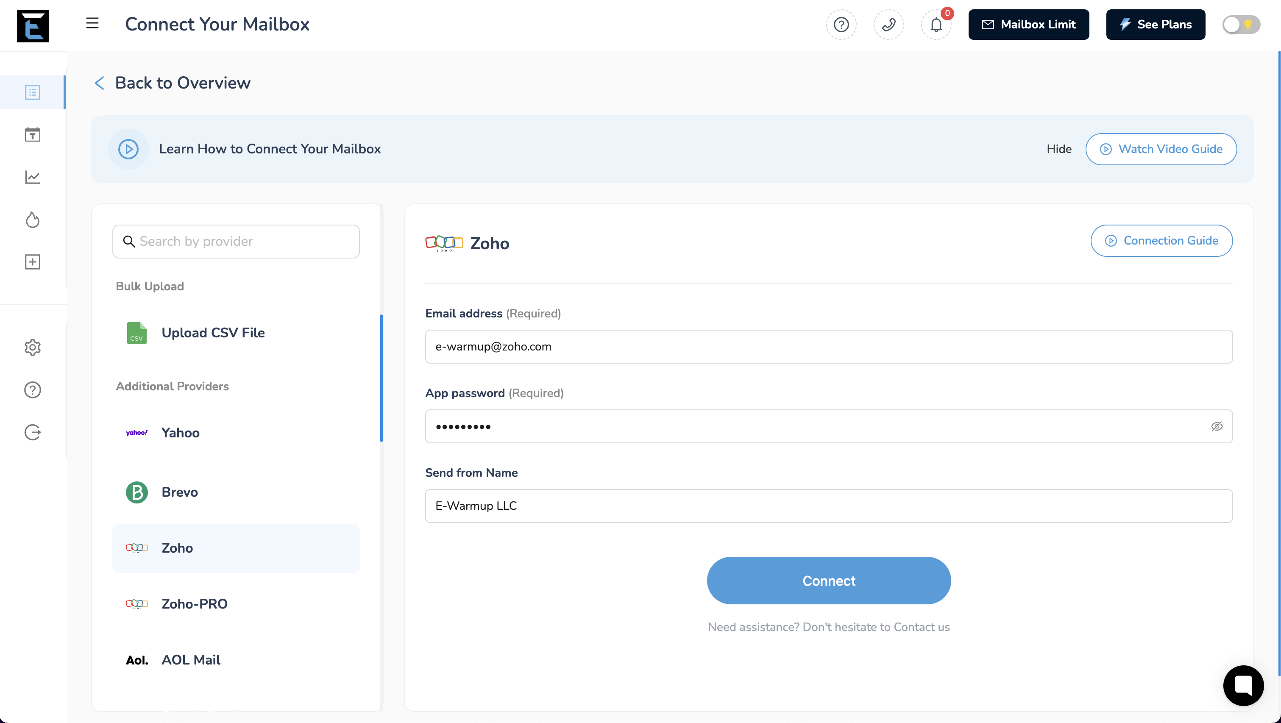Open the notifications bell

(x=936, y=24)
